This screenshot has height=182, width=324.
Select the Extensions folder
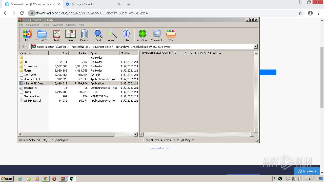(78, 66)
